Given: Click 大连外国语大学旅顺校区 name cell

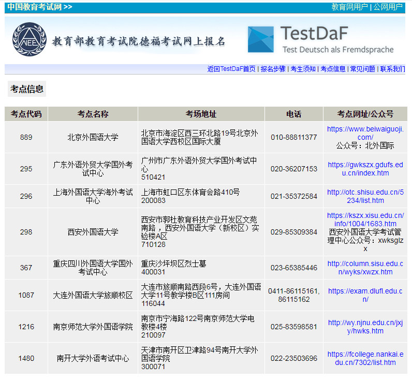Looking at the screenshot, I should (x=93, y=295).
